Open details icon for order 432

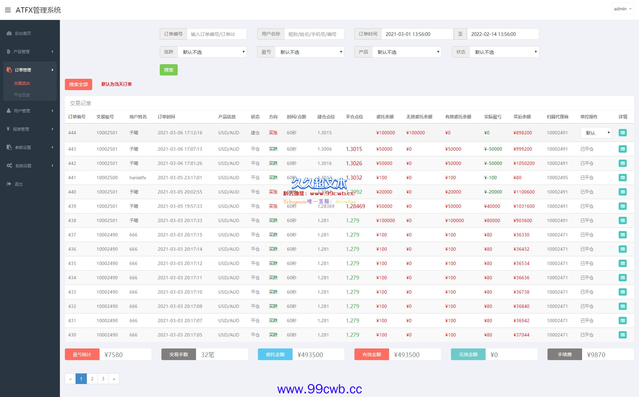(622, 306)
